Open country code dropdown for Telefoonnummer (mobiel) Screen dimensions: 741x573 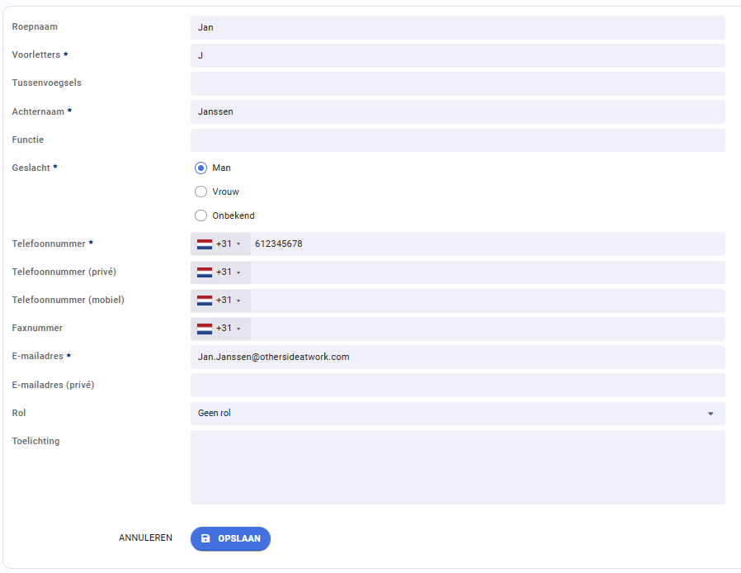pyautogui.click(x=220, y=301)
